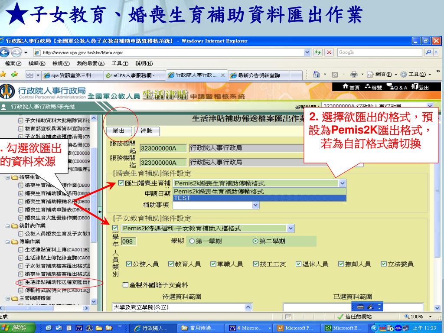Viewport: 444px width, 333px height.
Task: Select TEST option in format list
Action: 259,198
